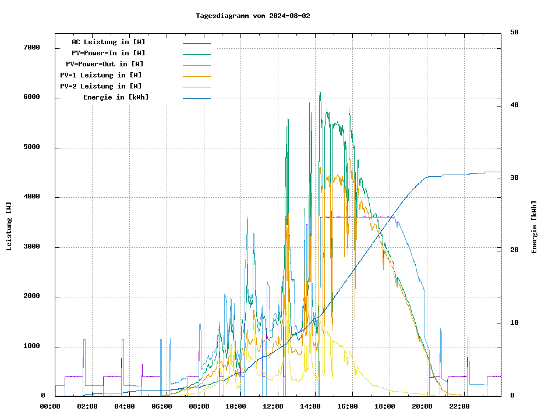The width and height of the screenshot is (559, 419).
Task: Select the 06:00 tick on time axis
Action: [x=161, y=406]
